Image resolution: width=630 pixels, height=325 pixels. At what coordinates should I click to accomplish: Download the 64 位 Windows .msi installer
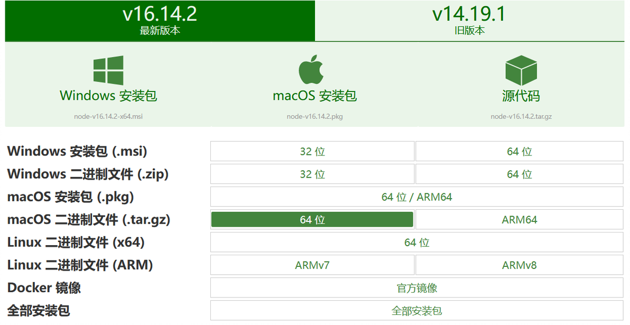519,152
